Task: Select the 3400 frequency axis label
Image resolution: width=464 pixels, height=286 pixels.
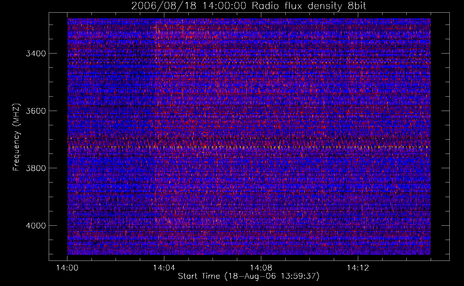Action: pyautogui.click(x=36, y=53)
